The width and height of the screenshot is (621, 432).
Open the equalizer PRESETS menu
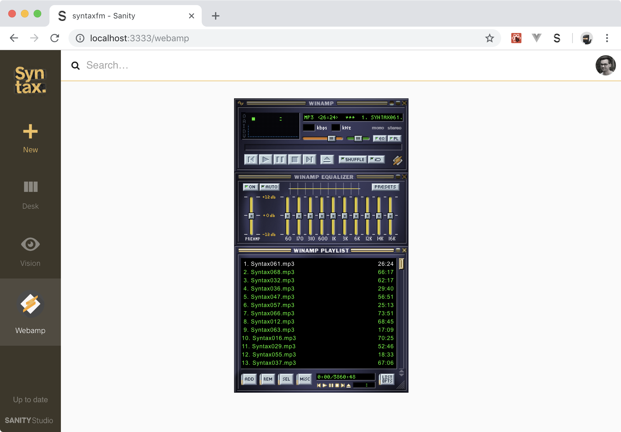(x=385, y=187)
